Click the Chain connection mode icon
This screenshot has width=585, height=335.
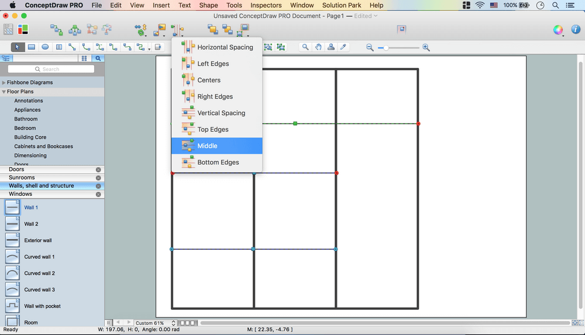[56, 29]
